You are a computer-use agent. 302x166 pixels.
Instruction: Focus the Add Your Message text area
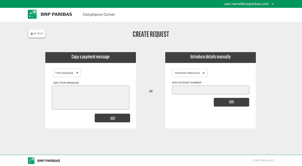[x=91, y=97]
